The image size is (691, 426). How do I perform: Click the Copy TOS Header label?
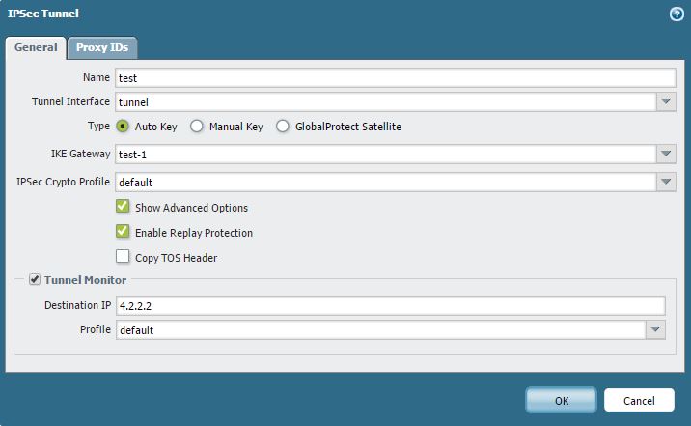(176, 258)
